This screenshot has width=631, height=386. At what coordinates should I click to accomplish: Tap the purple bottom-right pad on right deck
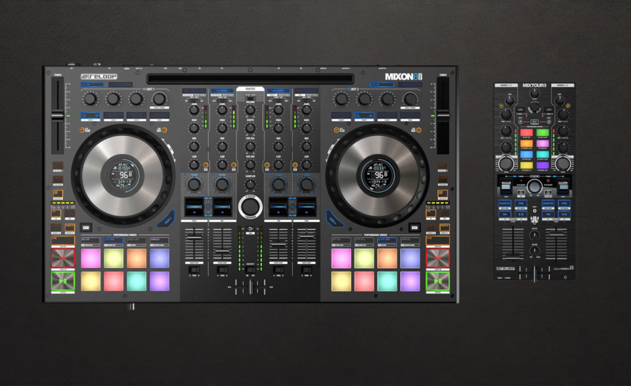click(409, 281)
